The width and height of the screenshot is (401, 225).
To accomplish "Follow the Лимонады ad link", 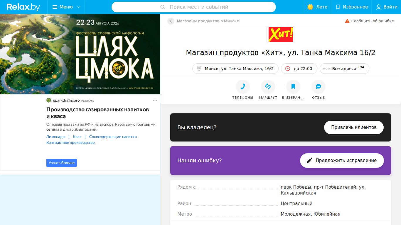I will (56, 137).
